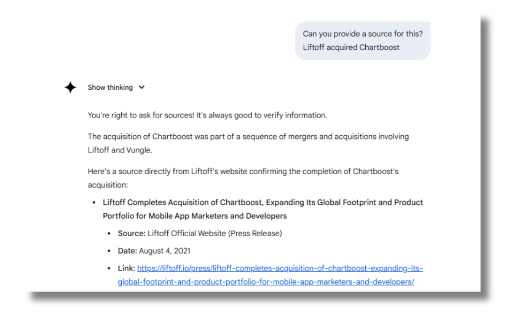Expand the Show thinking chevron
This screenshot has height=313, width=520.
point(141,88)
